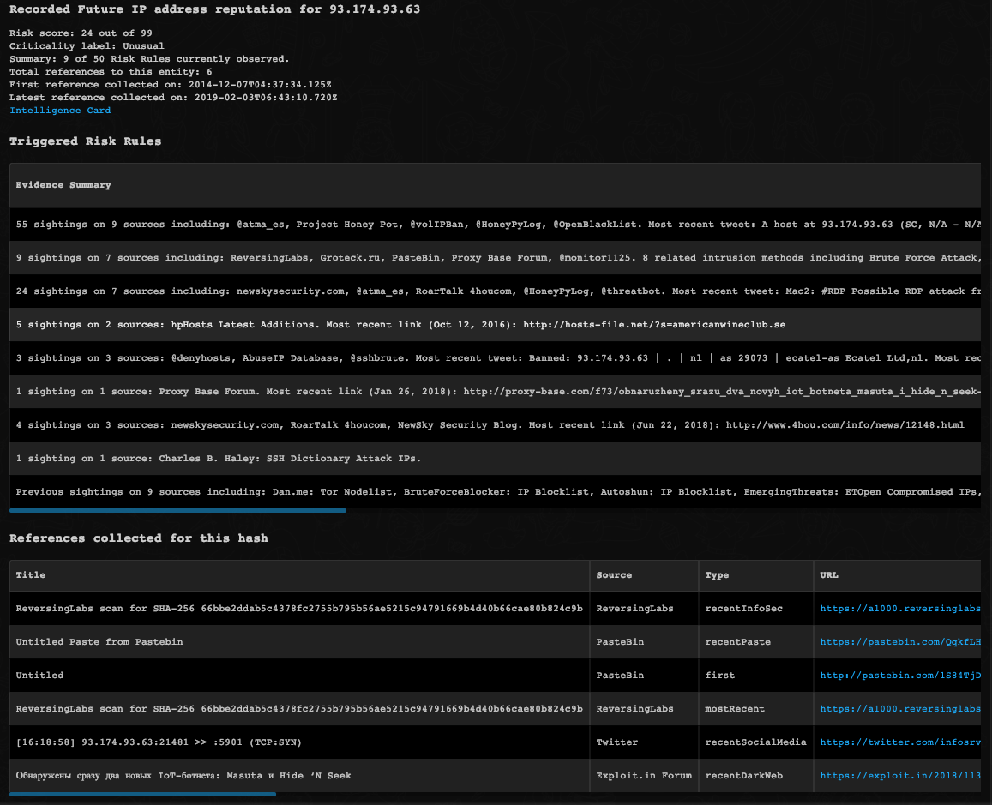992x805 pixels.
Task: Open the Intelligence Card link
Action: click(60, 111)
